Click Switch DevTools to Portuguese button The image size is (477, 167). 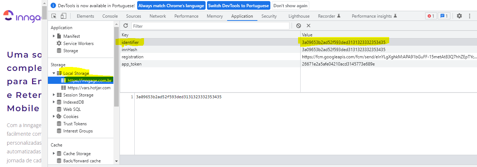tap(239, 6)
